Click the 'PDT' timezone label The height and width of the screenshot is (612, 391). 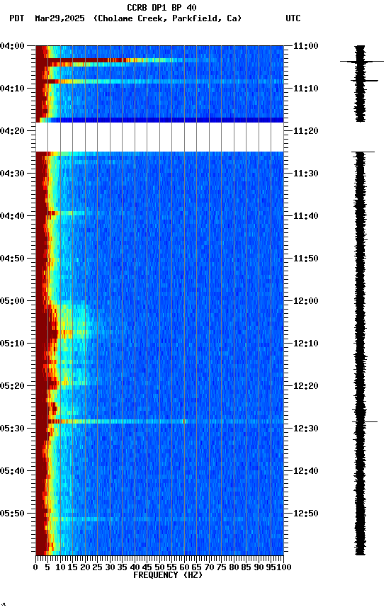click(x=17, y=18)
